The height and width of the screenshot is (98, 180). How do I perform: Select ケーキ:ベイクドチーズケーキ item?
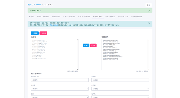click(x=39, y=58)
